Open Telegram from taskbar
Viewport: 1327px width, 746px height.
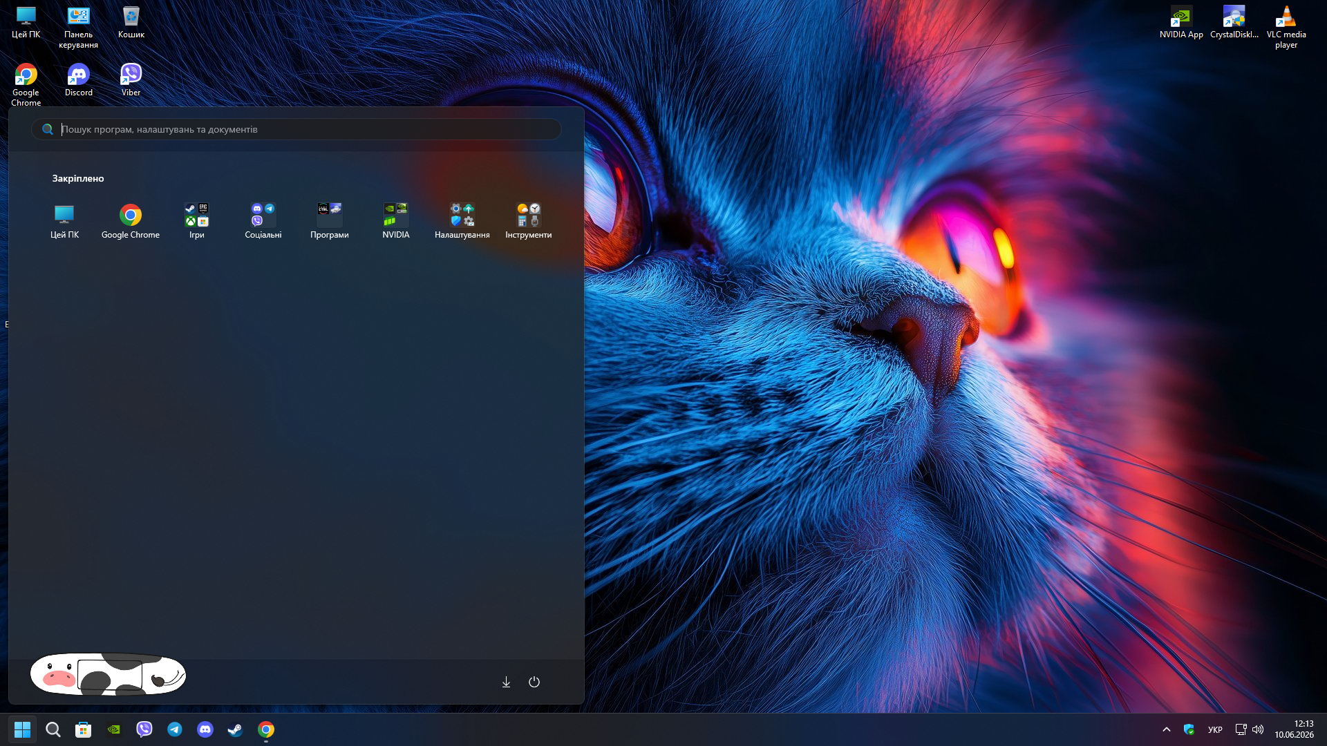(x=175, y=729)
